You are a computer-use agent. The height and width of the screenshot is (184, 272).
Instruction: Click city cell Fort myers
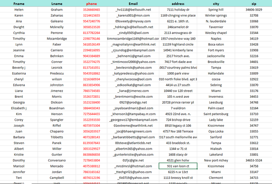point(216,50)
